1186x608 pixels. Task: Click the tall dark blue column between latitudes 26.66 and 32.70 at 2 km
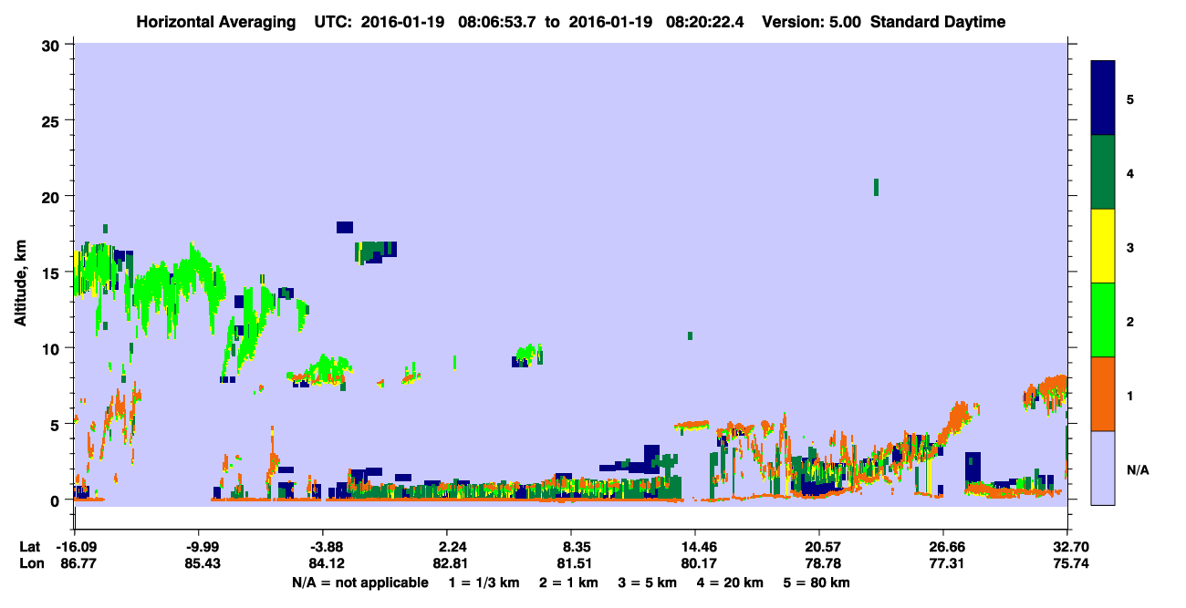coord(973,467)
